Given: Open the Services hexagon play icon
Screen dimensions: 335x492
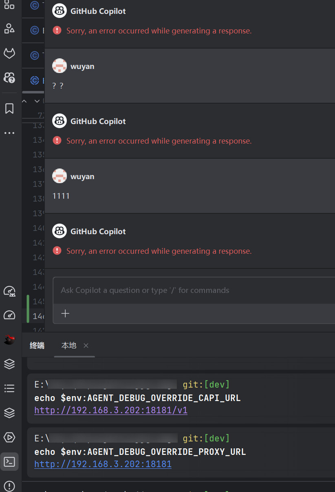Looking at the screenshot, I should 9,437.
